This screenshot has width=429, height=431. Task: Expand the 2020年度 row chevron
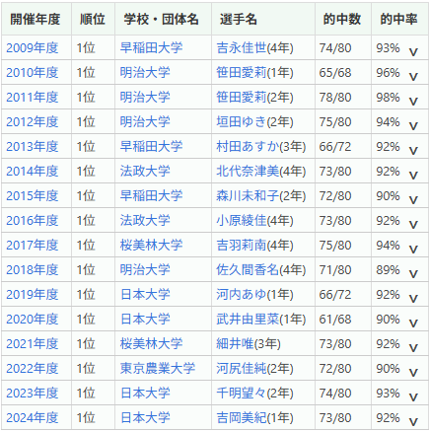[x=413, y=323]
